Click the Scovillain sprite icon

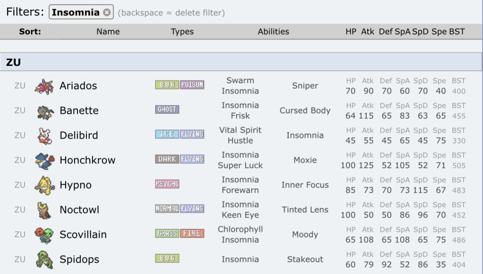44,235
